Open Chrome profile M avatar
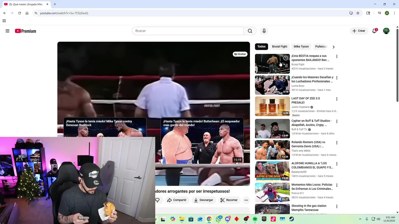399x224 pixels. point(387,13)
